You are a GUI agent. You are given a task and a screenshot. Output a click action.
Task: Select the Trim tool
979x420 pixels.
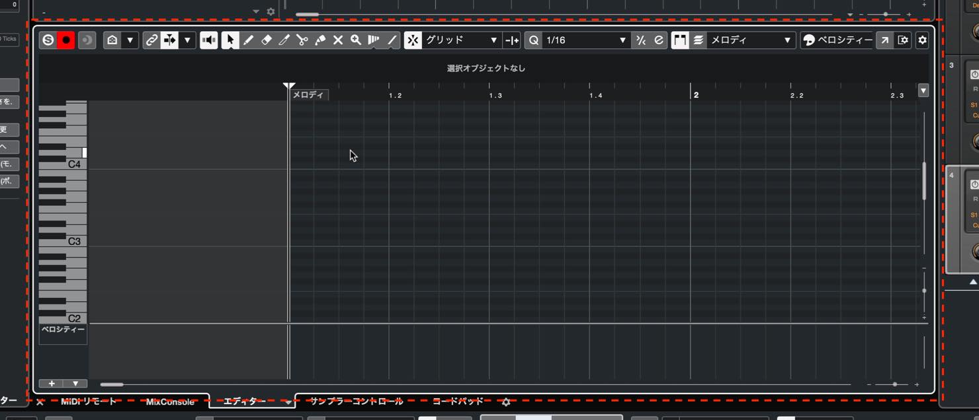[x=284, y=40]
